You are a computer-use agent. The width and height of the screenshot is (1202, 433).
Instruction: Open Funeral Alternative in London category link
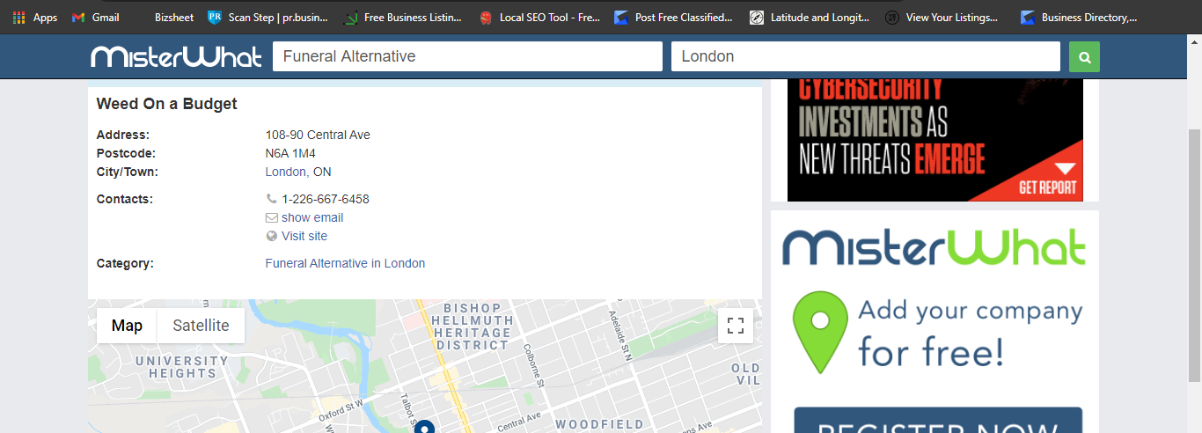pos(345,263)
